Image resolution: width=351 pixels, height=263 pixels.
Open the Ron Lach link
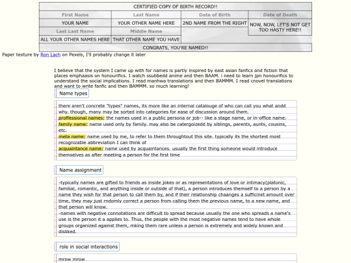coord(50,55)
